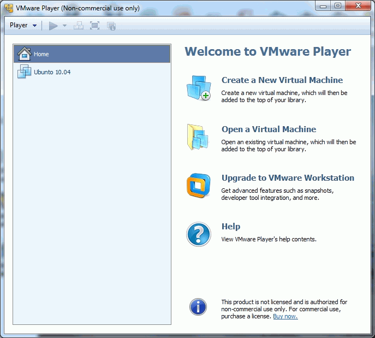Click the new virtual machine plus icon
This screenshot has height=338, width=375.
pos(199,88)
